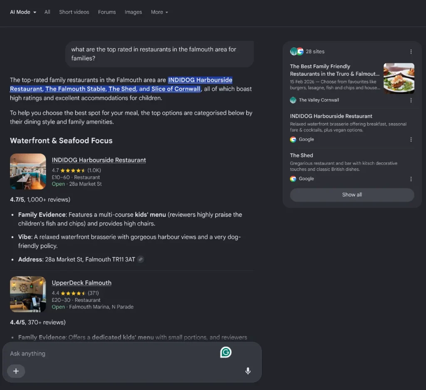
Task: Open the AI Mode dropdown
Action: click(23, 12)
